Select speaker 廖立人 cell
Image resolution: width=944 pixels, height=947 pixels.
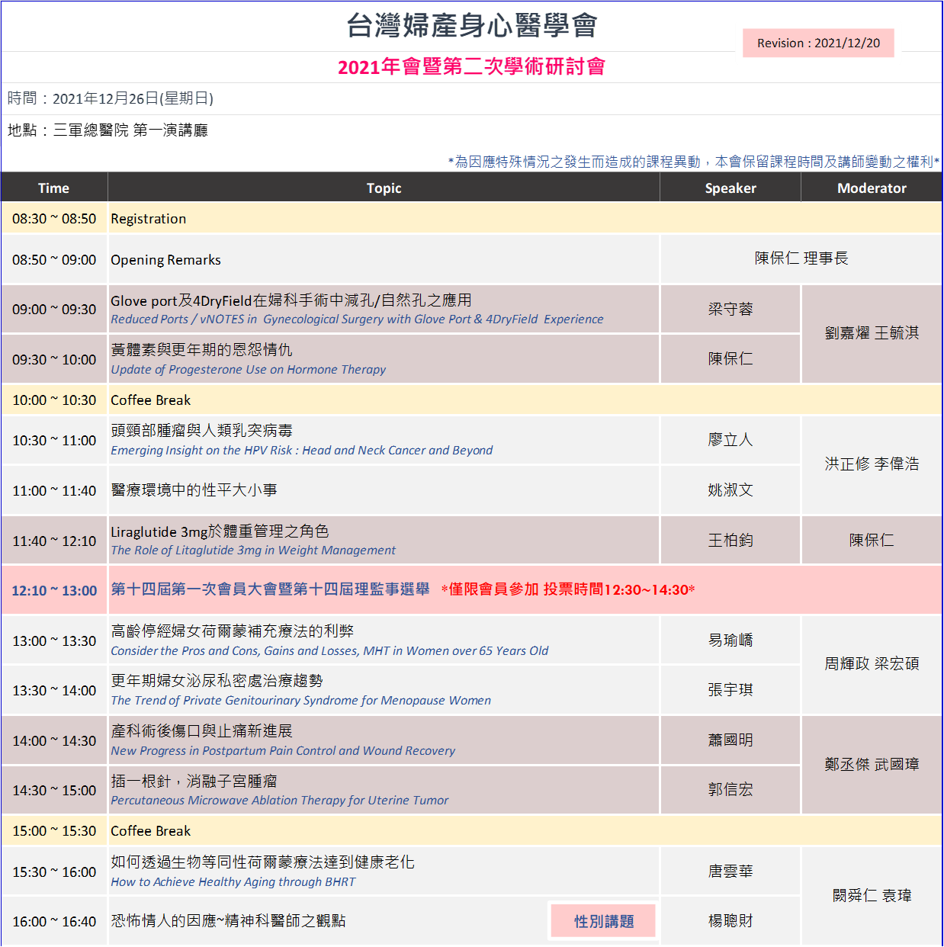(730, 440)
